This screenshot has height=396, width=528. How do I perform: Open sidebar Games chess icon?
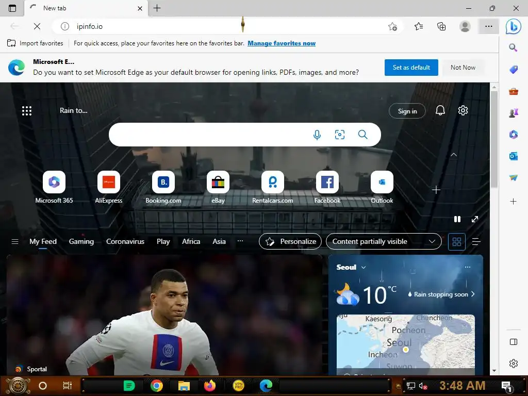pos(513,113)
